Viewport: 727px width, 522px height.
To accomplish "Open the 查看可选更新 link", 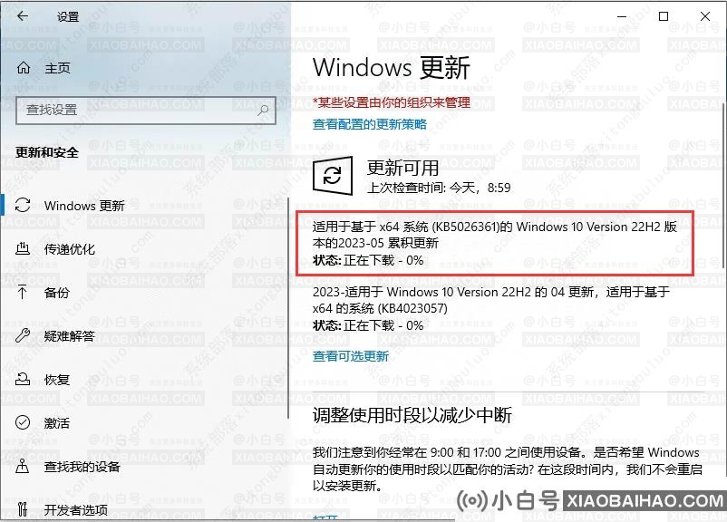I will (351, 356).
